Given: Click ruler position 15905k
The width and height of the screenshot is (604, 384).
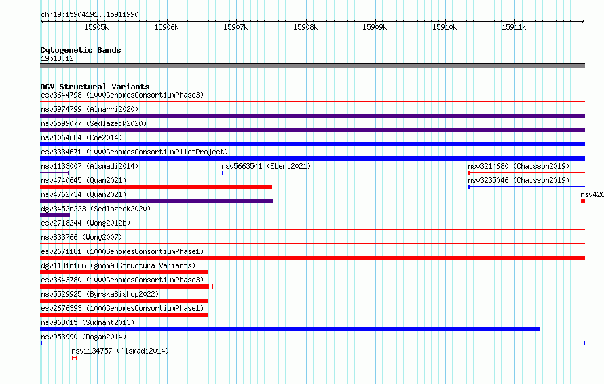Looking at the screenshot, I should click(96, 27).
